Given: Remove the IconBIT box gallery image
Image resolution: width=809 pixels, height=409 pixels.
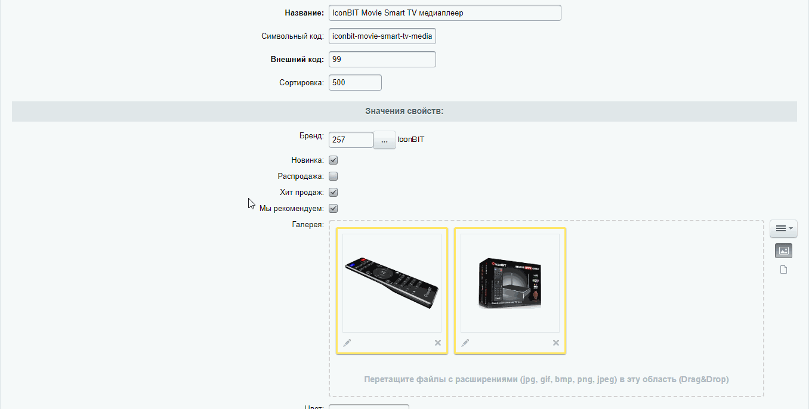Looking at the screenshot, I should [556, 343].
